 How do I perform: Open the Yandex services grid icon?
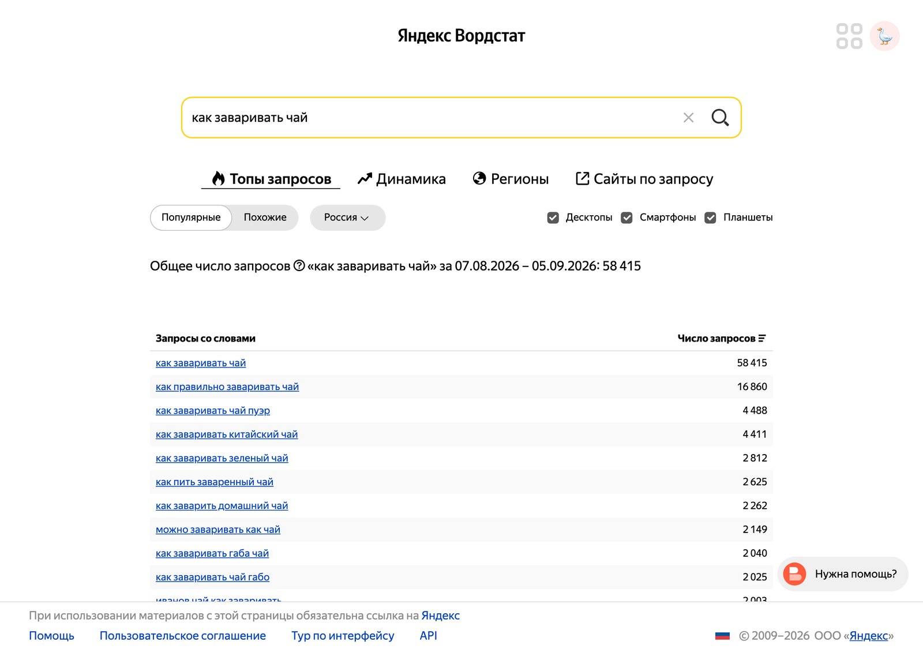pos(849,36)
